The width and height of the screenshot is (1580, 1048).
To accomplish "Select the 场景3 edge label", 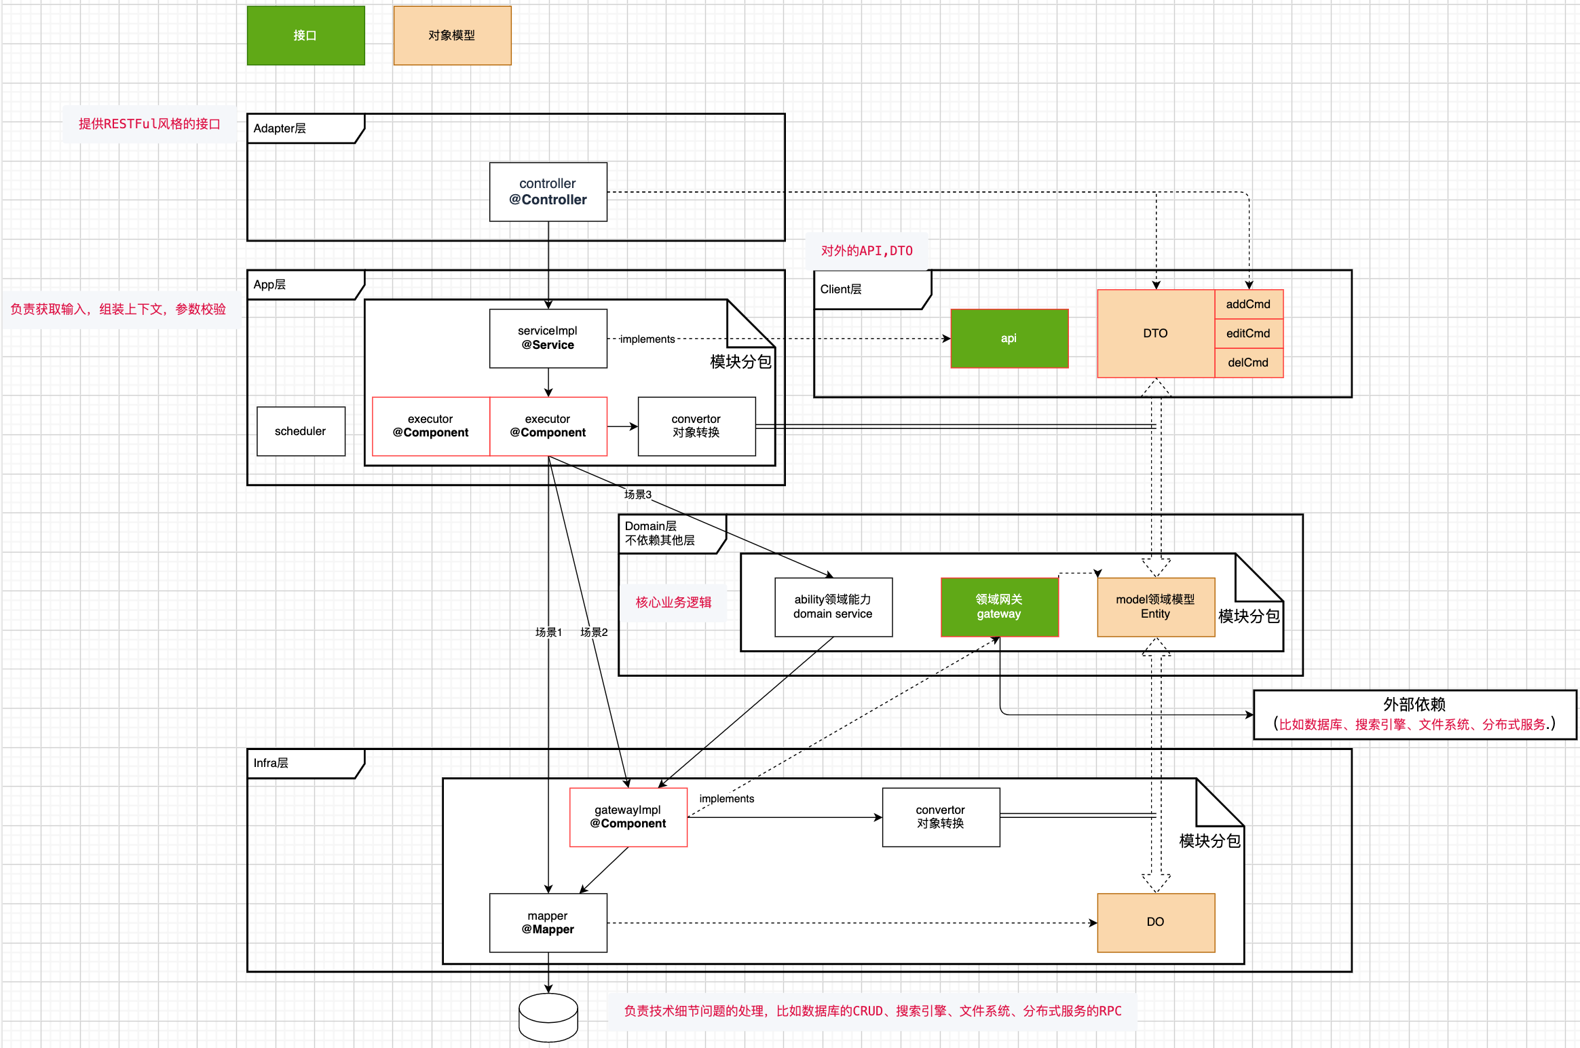I will (638, 494).
